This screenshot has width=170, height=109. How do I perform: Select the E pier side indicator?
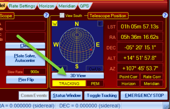[x=100, y=24]
